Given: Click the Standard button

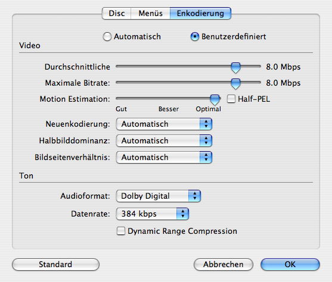Looking at the screenshot, I should [x=55, y=265].
